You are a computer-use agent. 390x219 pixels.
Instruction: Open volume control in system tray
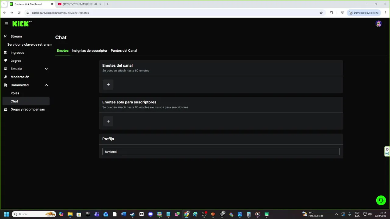point(370,214)
